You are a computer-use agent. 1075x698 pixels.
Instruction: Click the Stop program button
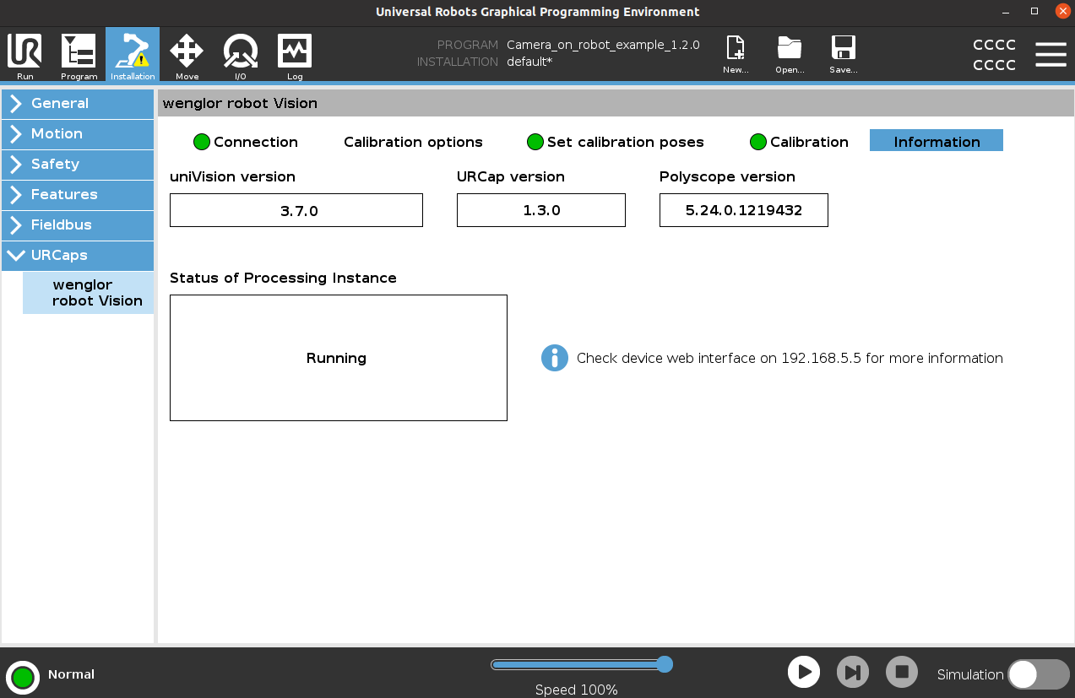[902, 672]
